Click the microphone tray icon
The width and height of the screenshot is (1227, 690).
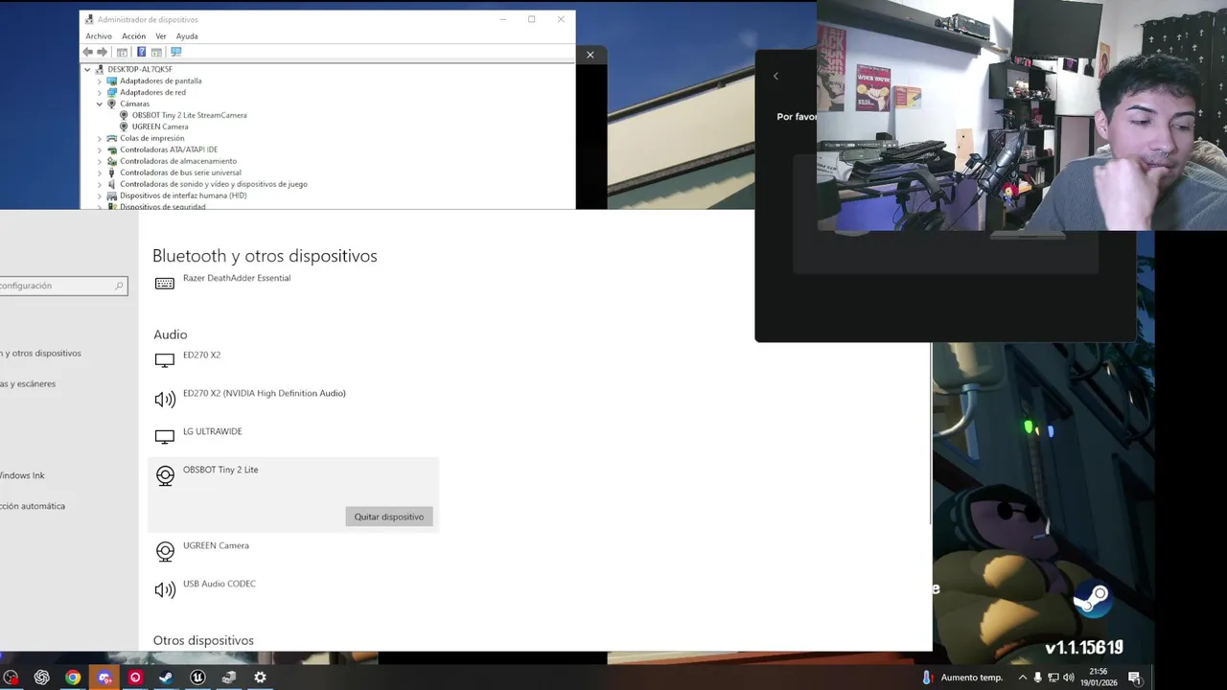(x=1037, y=678)
